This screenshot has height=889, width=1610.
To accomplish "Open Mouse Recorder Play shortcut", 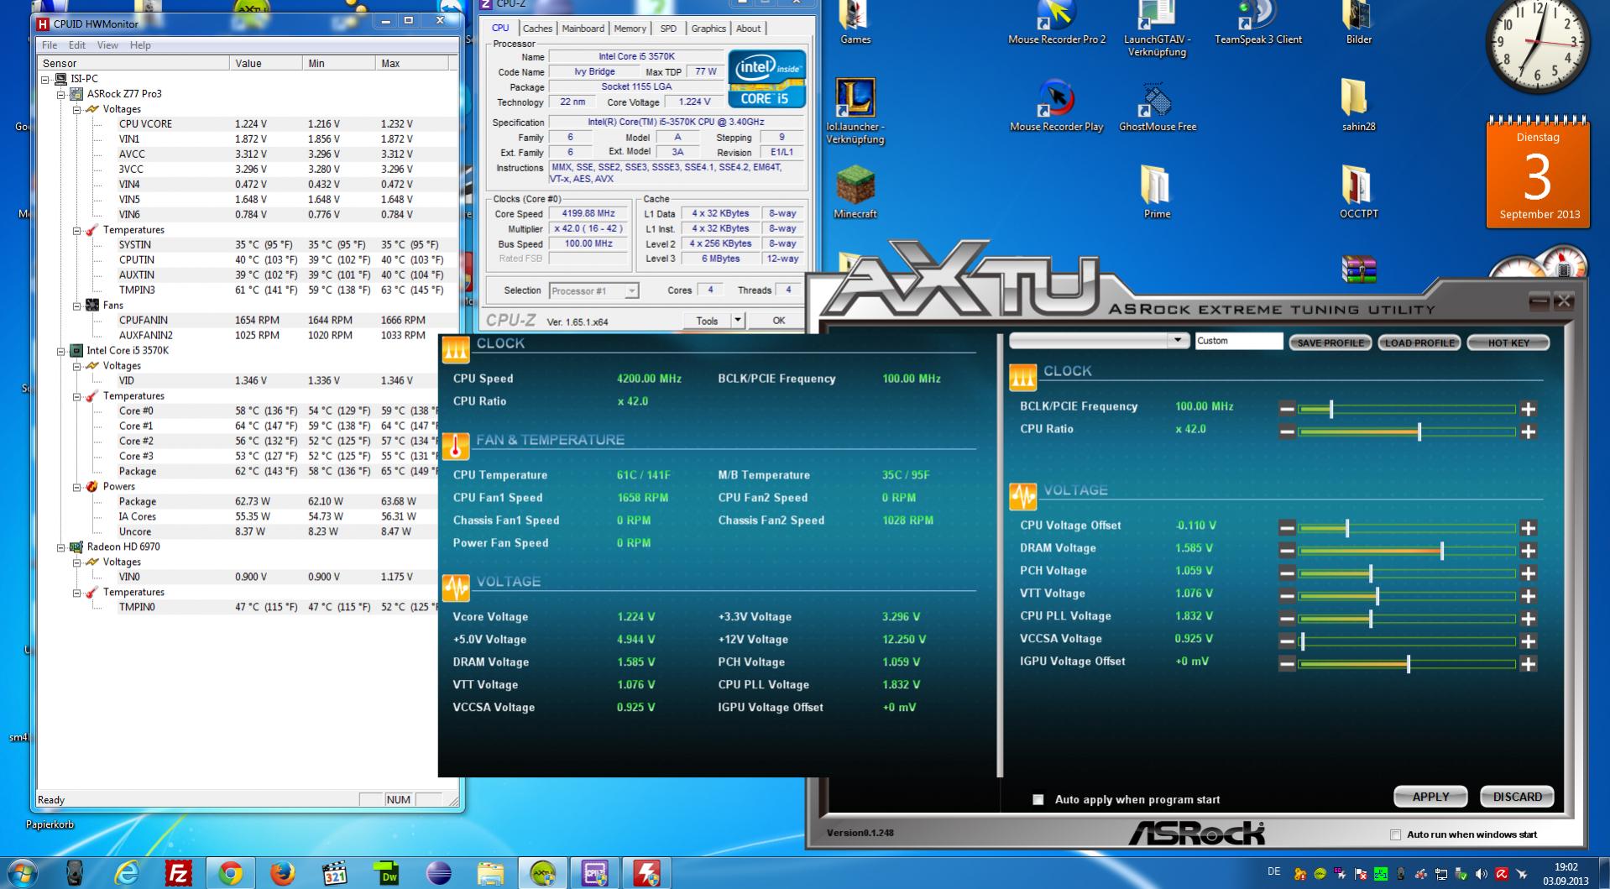I will 1056,106.
